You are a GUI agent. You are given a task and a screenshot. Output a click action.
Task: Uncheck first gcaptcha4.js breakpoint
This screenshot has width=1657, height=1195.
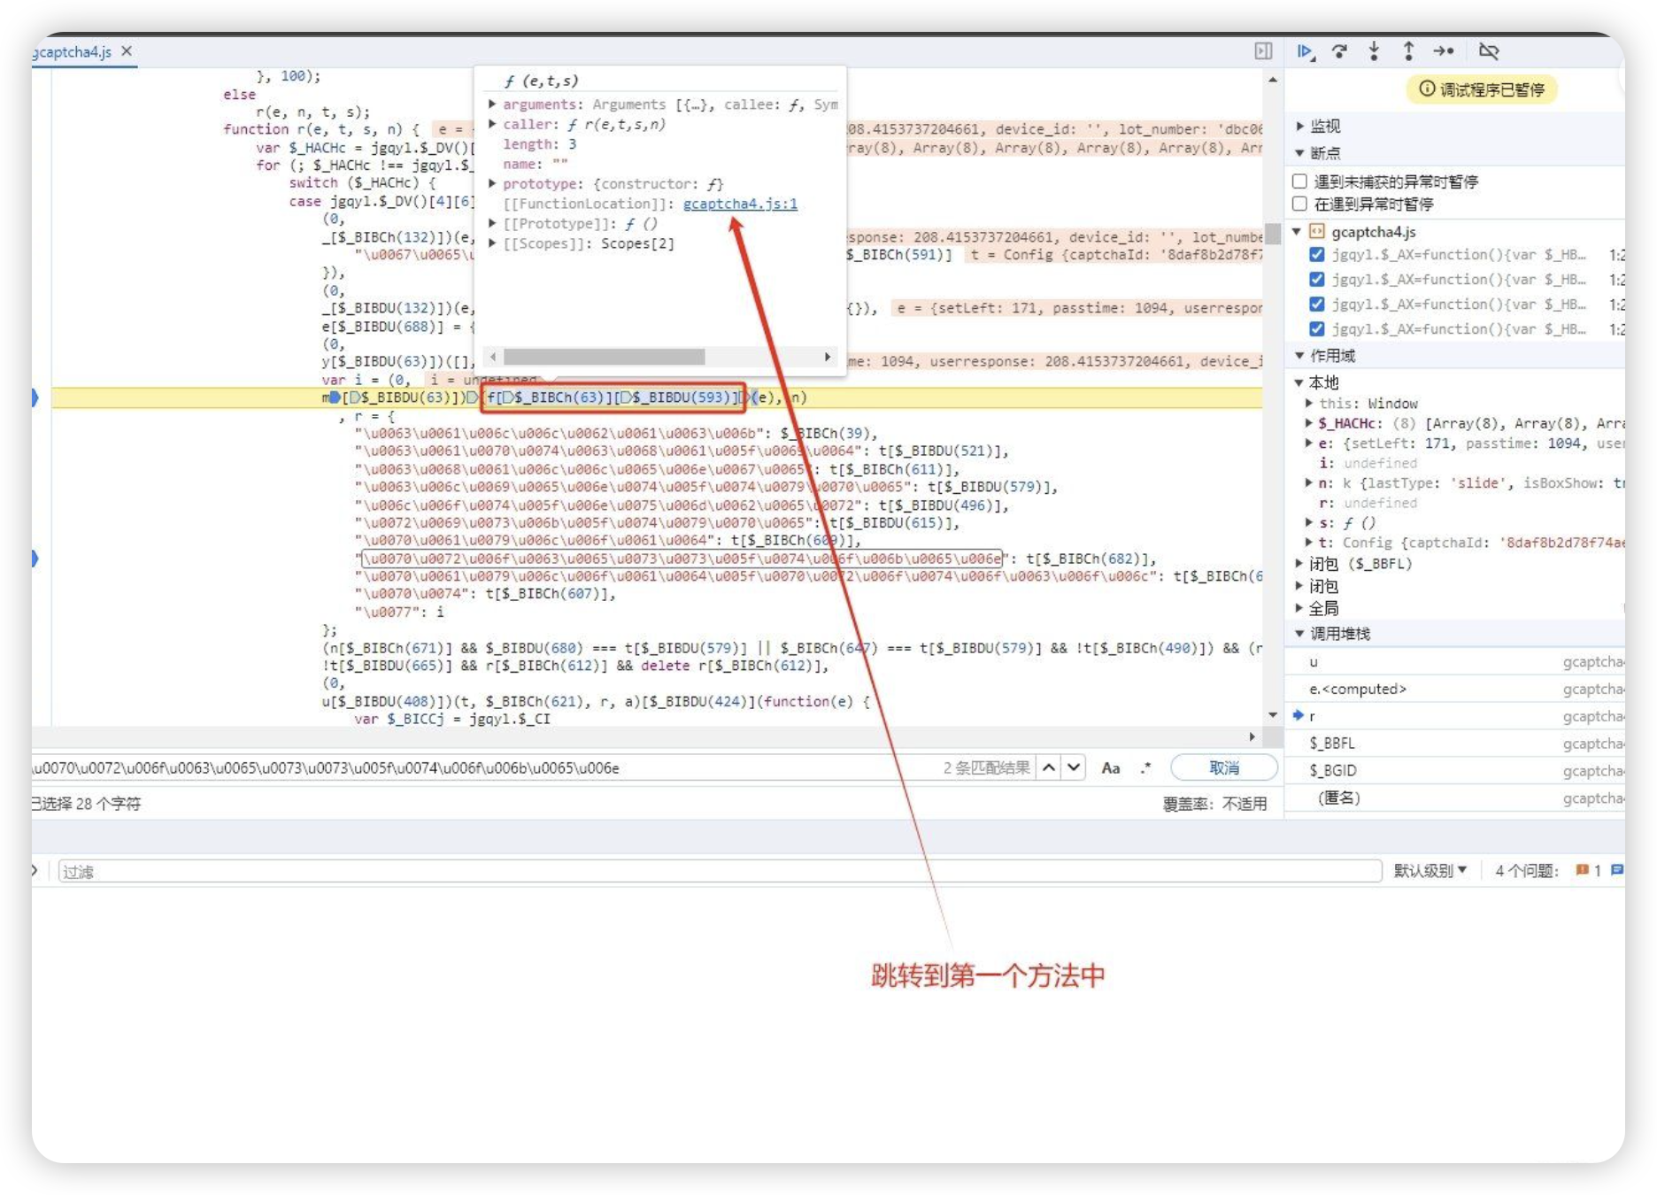coord(1317,255)
